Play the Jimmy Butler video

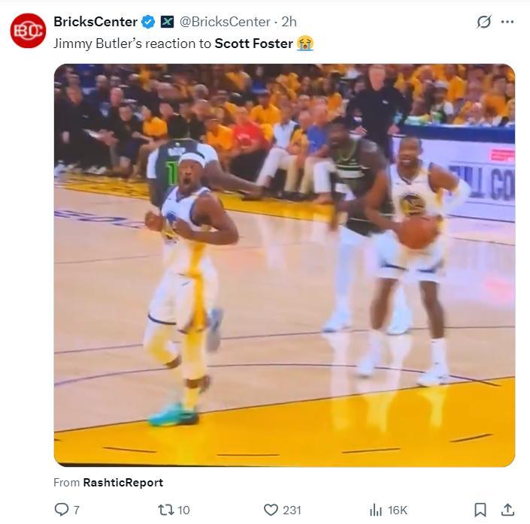pos(284,265)
